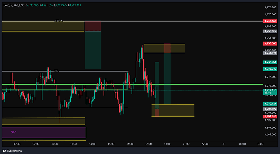Click the 4,722.000 price axis label
Viewport: 280px width, 154px height.
click(x=270, y=86)
